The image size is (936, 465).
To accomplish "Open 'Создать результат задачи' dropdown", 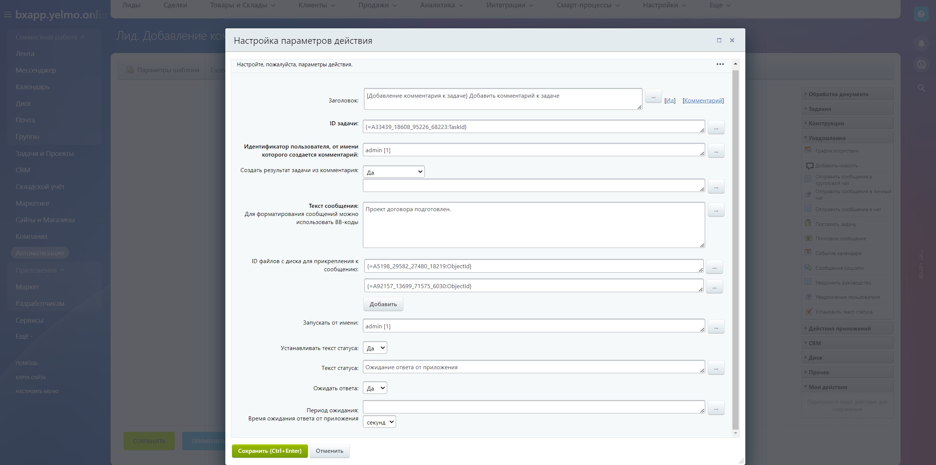I will (x=394, y=172).
